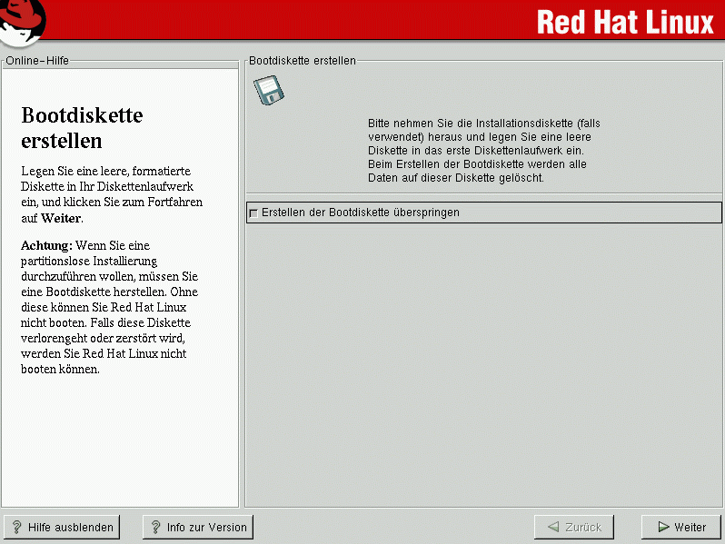725x544 pixels.
Task: Click the bold word Weiter in help text
Action: pos(61,218)
